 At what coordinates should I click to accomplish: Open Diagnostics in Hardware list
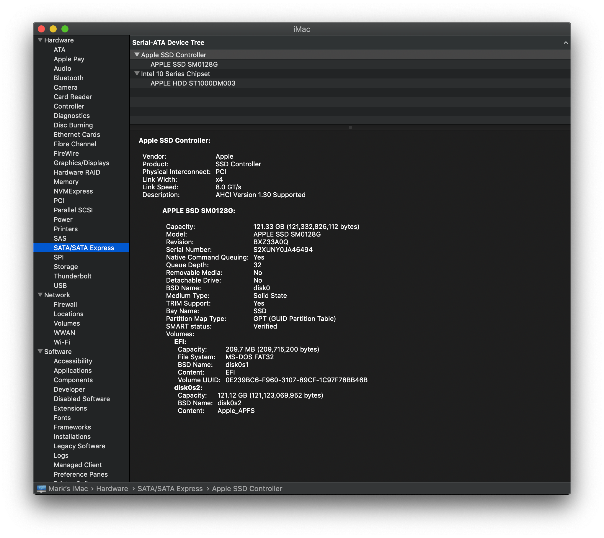(71, 116)
